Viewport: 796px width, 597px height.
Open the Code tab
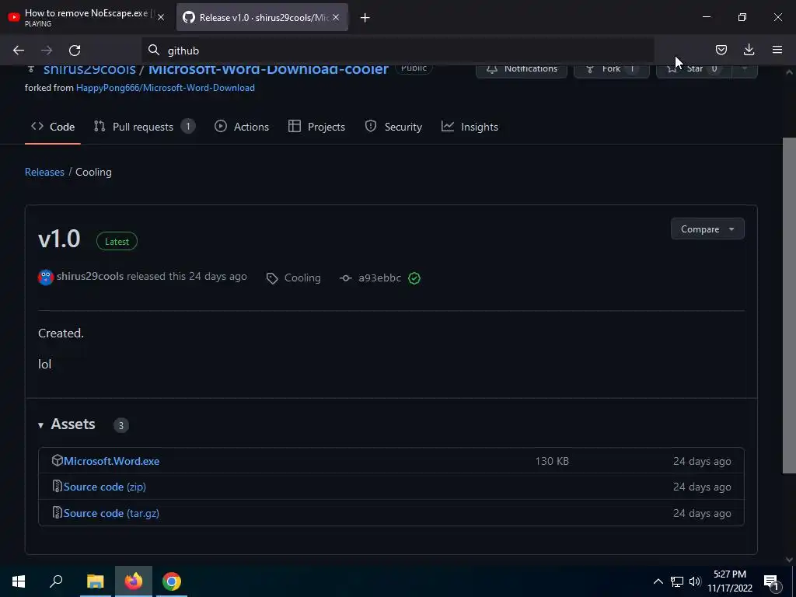pos(53,127)
